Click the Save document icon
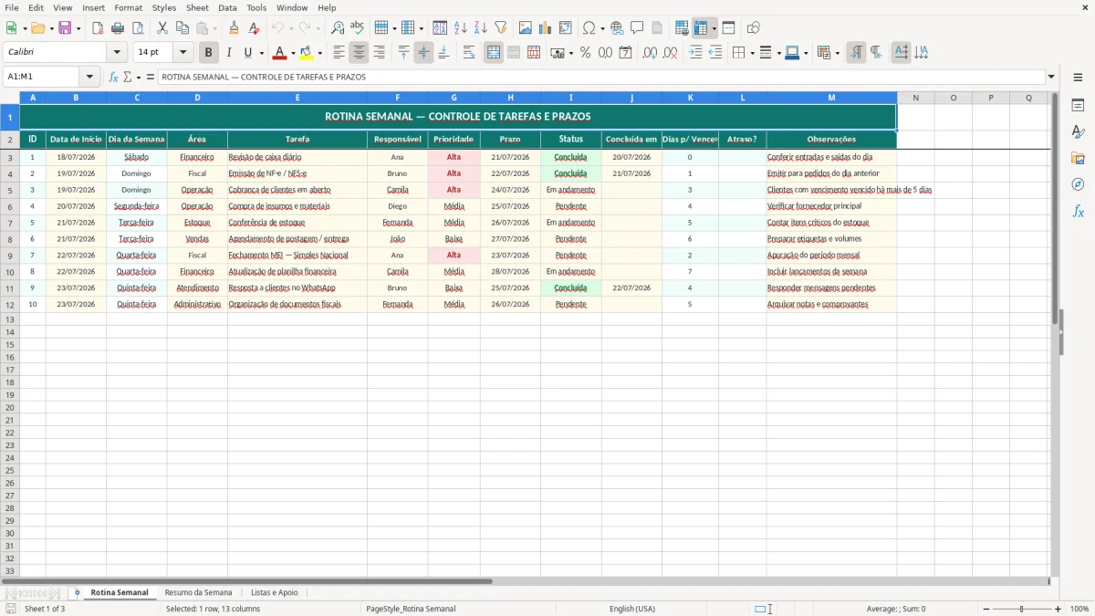Viewport: 1095px width, 616px height. (x=65, y=28)
